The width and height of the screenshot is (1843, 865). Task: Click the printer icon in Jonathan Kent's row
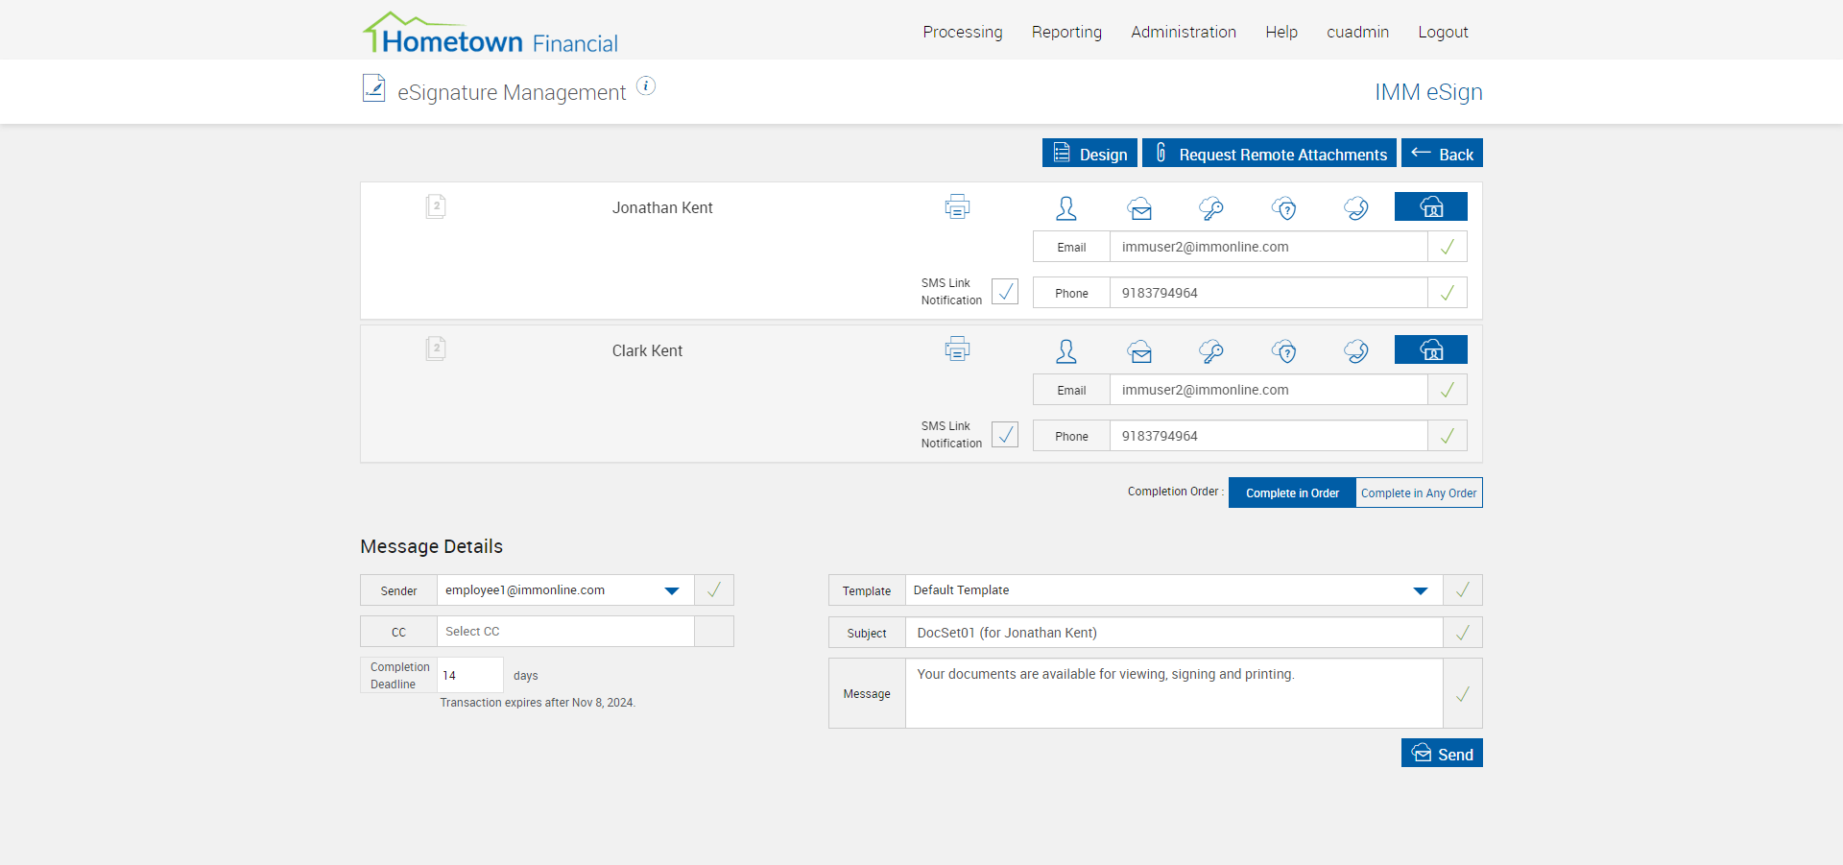957,207
